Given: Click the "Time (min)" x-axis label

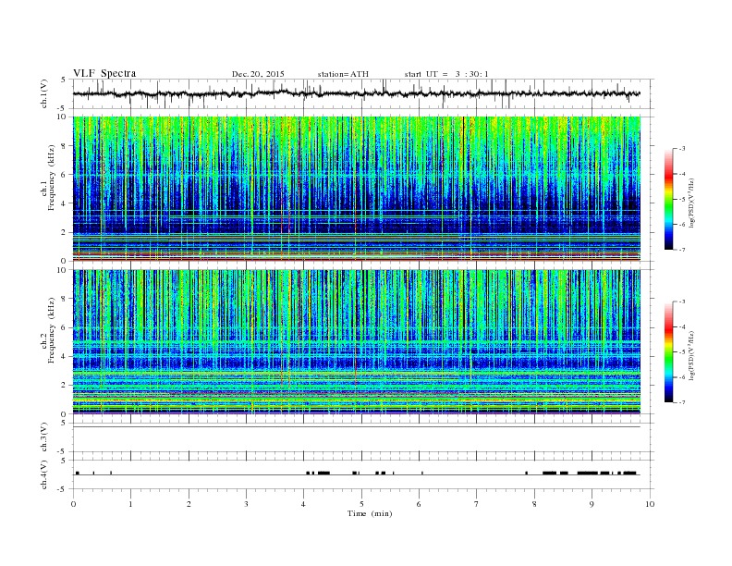Looking at the screenshot, I should (370, 513).
